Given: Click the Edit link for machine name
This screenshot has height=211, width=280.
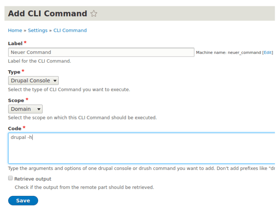Looking at the screenshot, I should [x=267, y=52].
